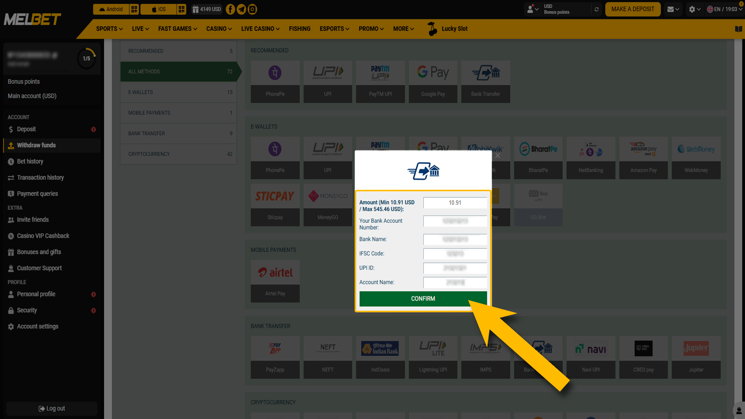
Task: Select the WebMoney wallet
Action: click(x=696, y=149)
